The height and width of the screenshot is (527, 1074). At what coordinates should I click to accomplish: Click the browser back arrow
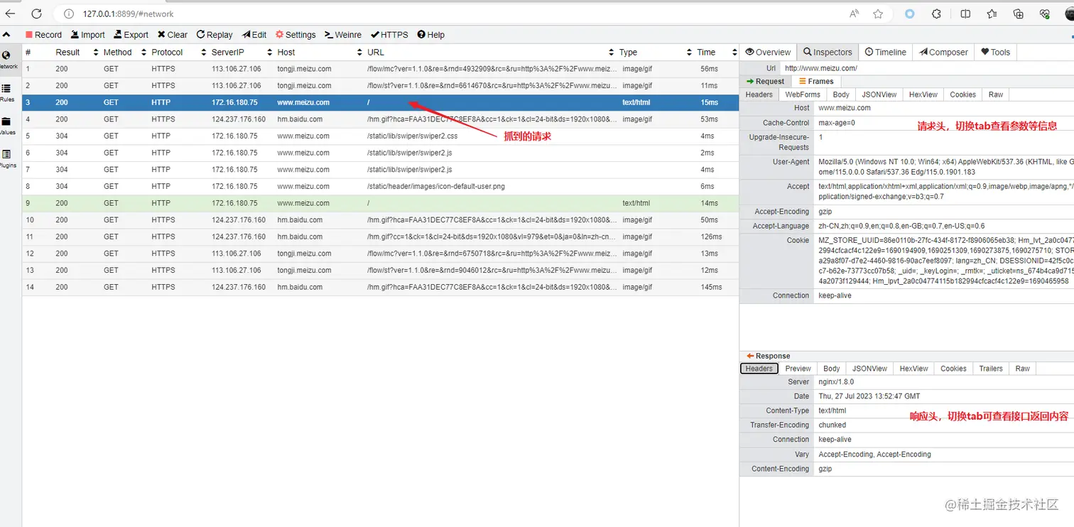pos(10,13)
